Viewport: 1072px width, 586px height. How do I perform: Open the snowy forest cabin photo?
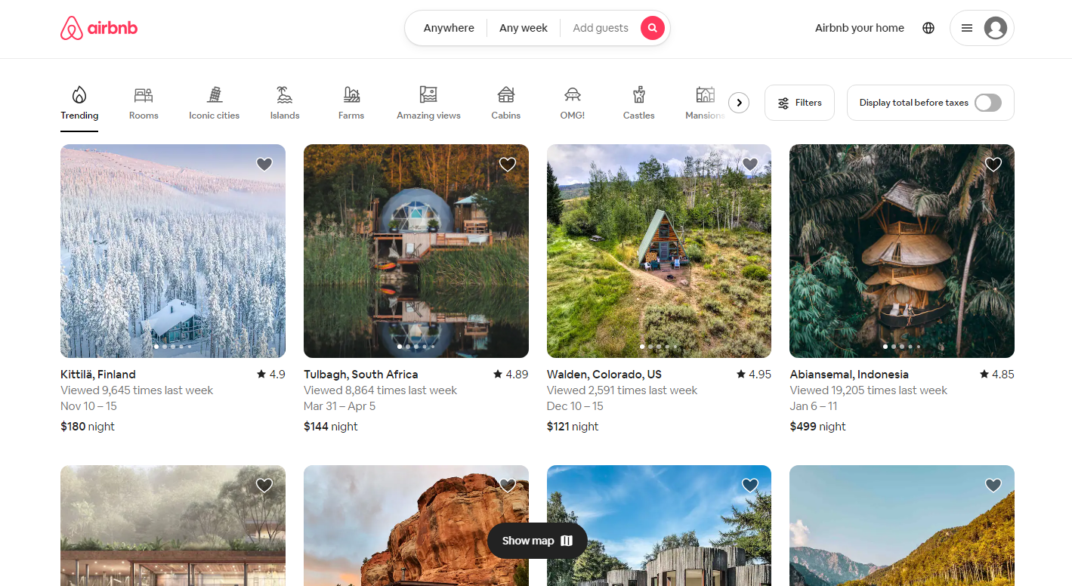tap(173, 251)
